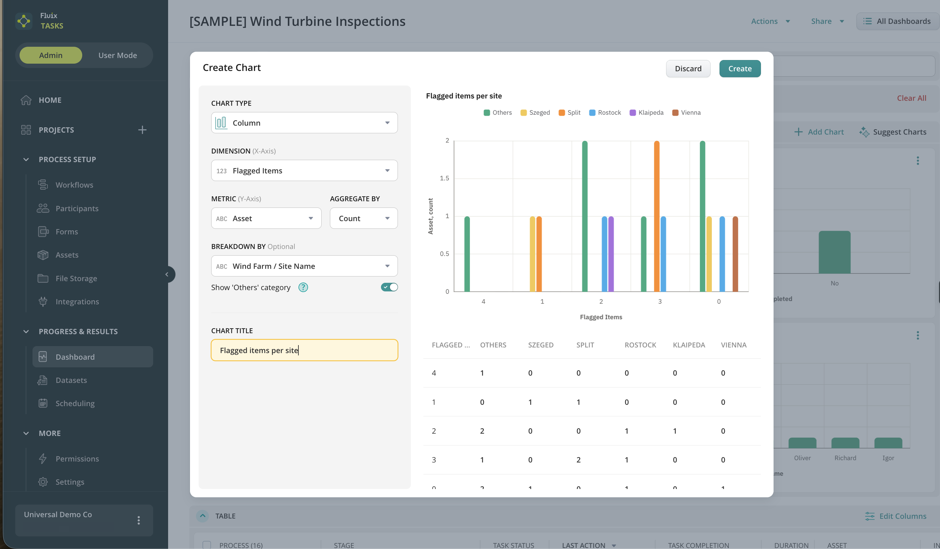
Task: Go to Scheduling in the sidebar
Action: (75, 403)
